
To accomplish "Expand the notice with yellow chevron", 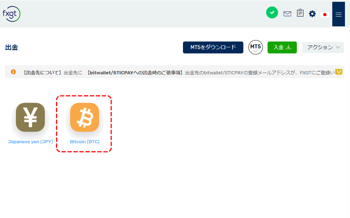I will click(x=339, y=72).
